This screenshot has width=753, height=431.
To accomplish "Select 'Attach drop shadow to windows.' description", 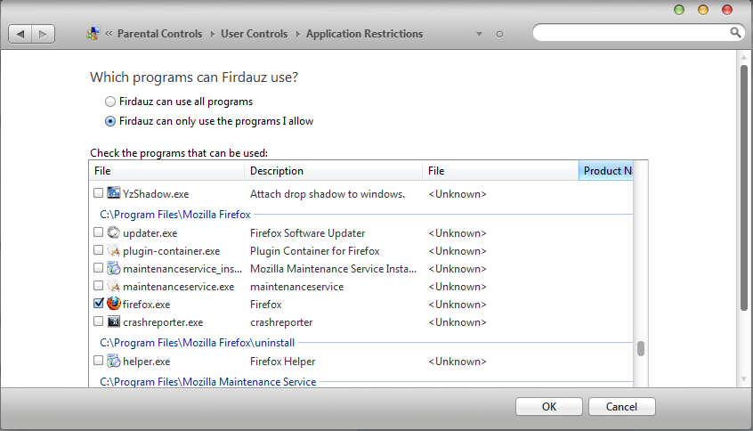I will coord(328,193).
